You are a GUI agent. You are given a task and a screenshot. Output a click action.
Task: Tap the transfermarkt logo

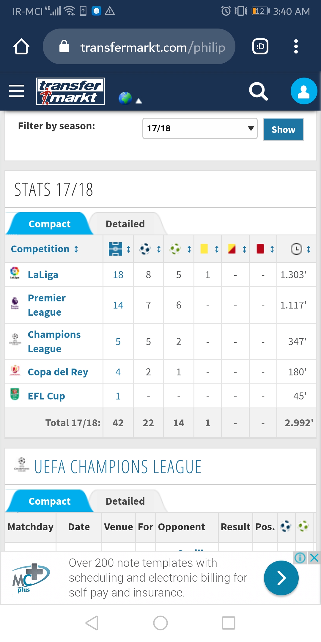tap(70, 91)
